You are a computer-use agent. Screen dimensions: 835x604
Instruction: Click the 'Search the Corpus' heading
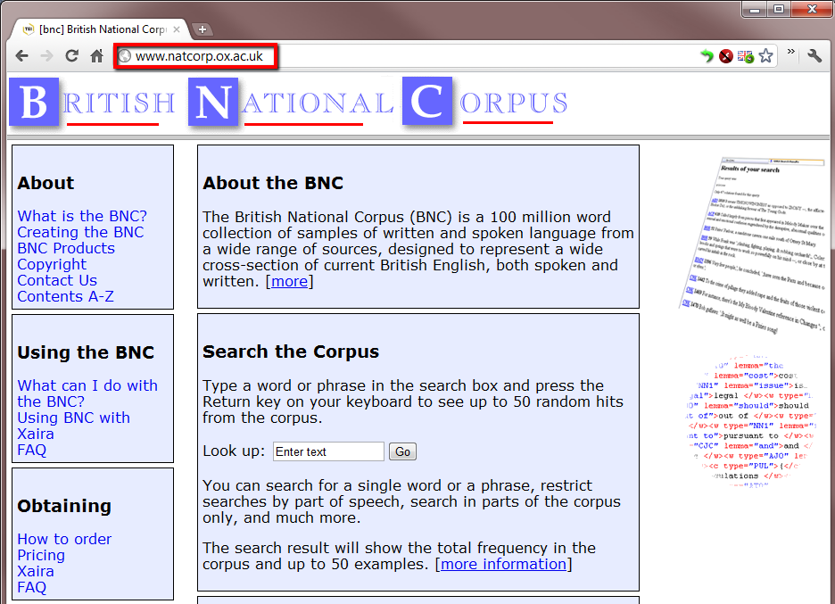tap(291, 352)
